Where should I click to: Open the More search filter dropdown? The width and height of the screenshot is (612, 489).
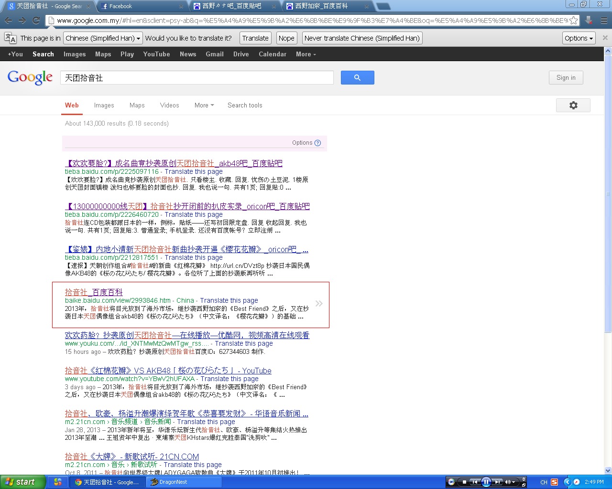click(204, 105)
